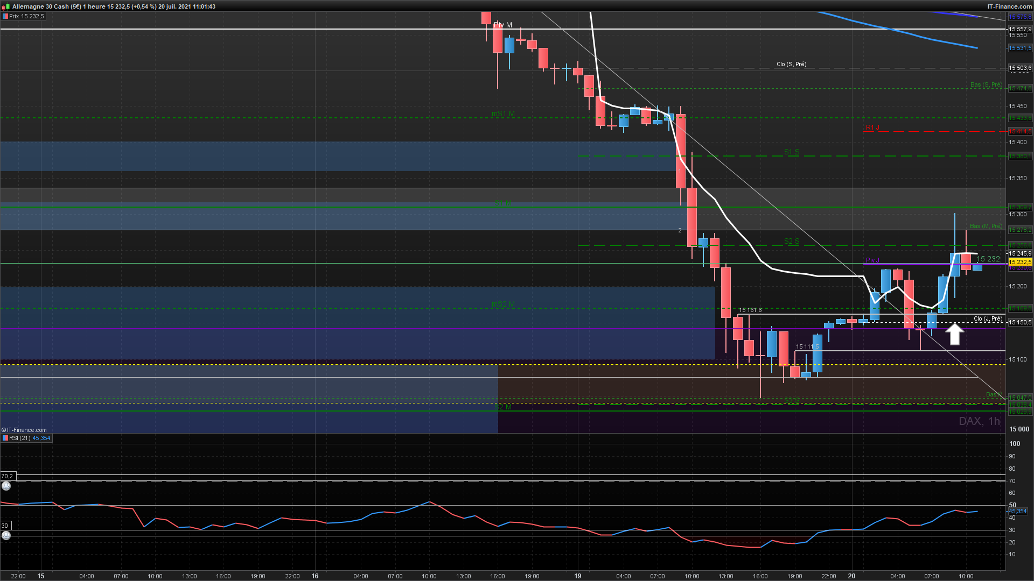Image resolution: width=1034 pixels, height=581 pixels.
Task: Click the blue 45,354 RSI value tag
Action: (x=1018, y=511)
